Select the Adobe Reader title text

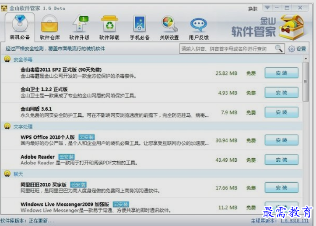pos(38,157)
